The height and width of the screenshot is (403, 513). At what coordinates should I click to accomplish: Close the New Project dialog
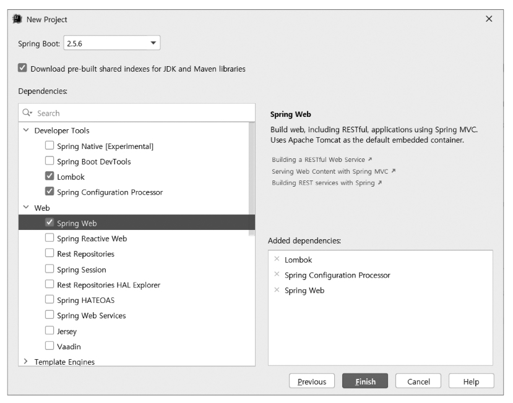(489, 19)
